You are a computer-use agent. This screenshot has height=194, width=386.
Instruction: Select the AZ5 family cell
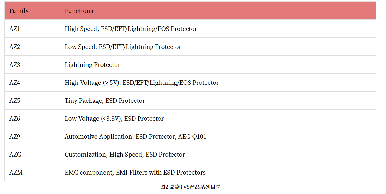pos(15,101)
